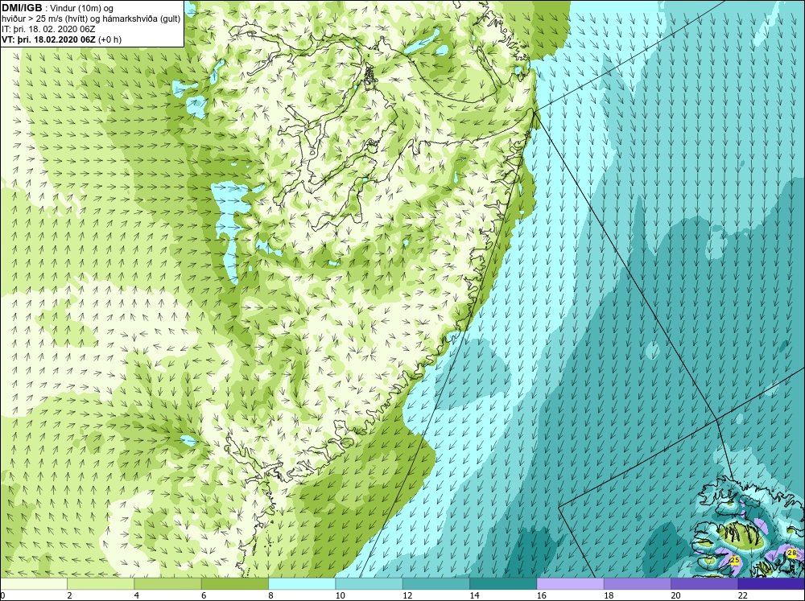Viewport: 805px width, 601px height.
Task: Click legend scale value 6
Action: (x=204, y=595)
